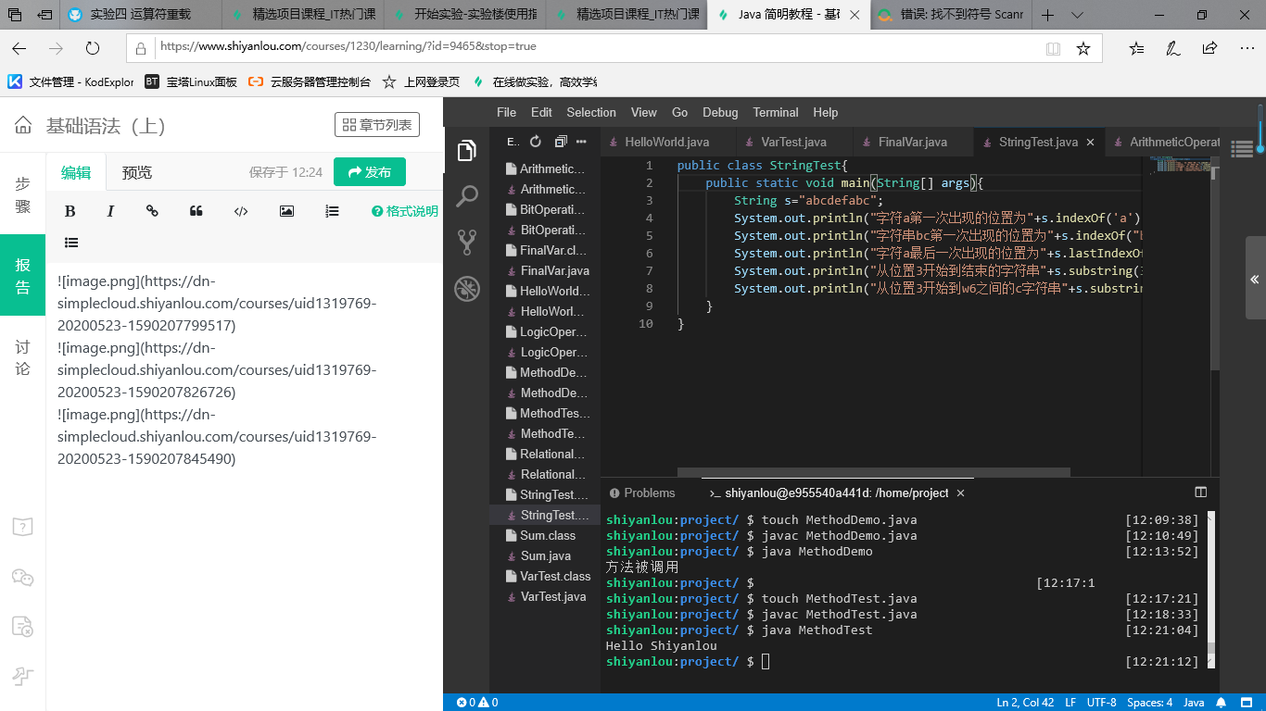The image size is (1266, 711).
Task: Collapse the IDE panel with the double-chevron handle
Action: point(1255,279)
